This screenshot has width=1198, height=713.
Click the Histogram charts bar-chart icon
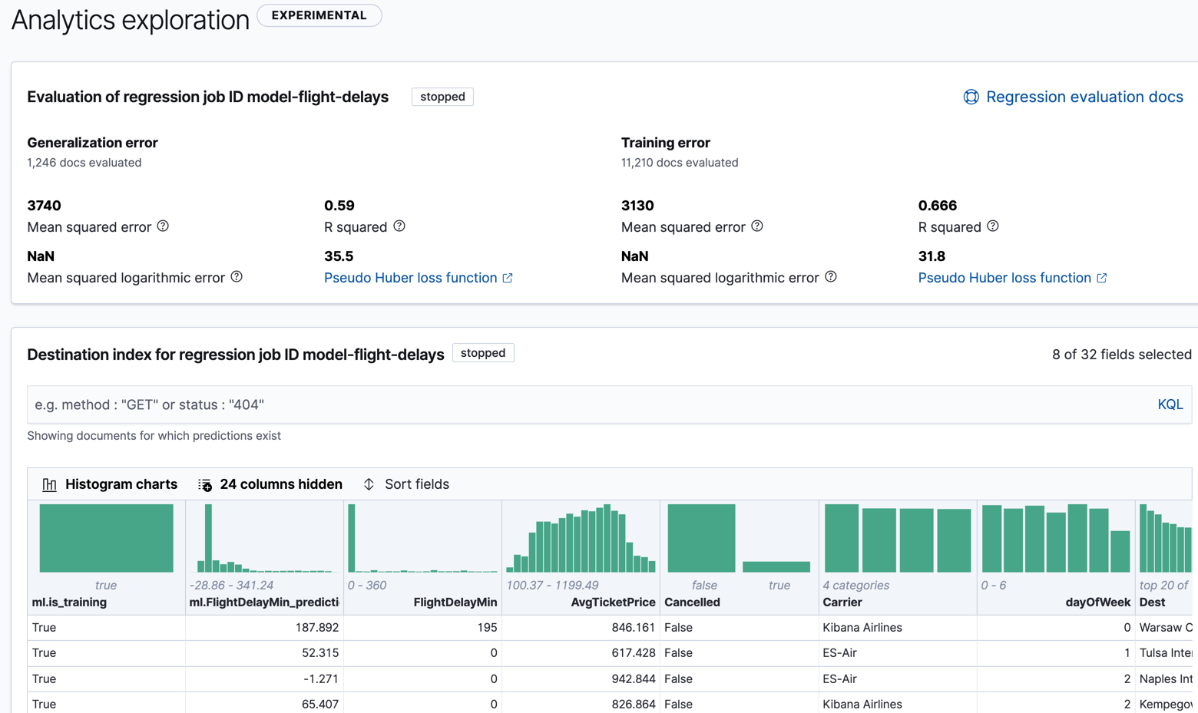[49, 484]
